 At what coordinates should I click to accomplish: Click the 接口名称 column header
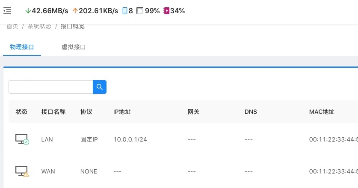[53, 112]
